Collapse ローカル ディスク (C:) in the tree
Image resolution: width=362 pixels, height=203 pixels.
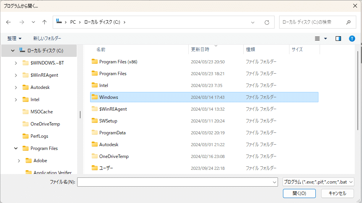13,50
